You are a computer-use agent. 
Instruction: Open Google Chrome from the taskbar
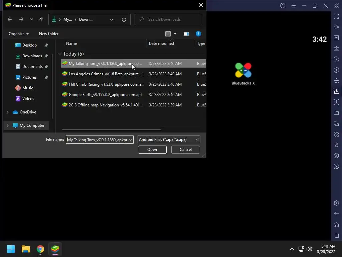click(40, 249)
